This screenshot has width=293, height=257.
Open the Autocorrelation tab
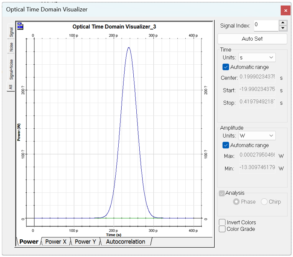(125, 242)
